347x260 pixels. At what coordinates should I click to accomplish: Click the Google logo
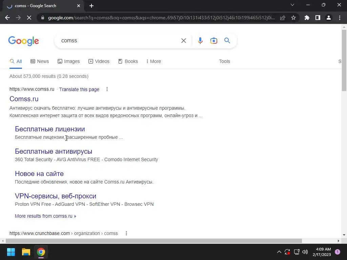pos(24,41)
